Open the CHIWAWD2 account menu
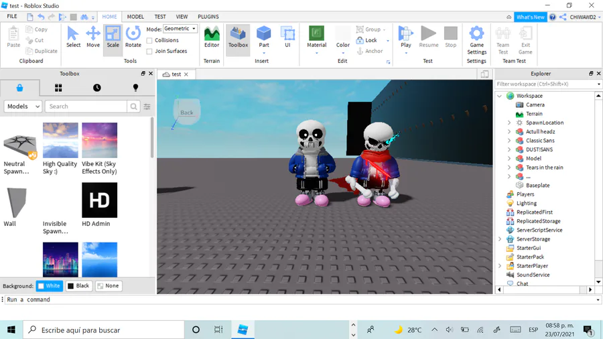Image resolution: width=603 pixels, height=339 pixels. click(x=585, y=17)
